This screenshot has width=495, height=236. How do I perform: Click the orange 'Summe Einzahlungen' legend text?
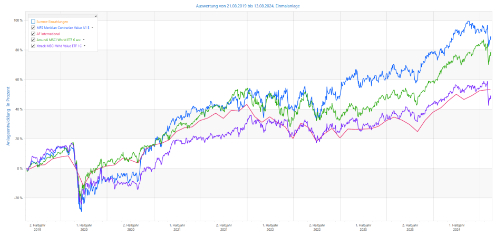coord(52,22)
